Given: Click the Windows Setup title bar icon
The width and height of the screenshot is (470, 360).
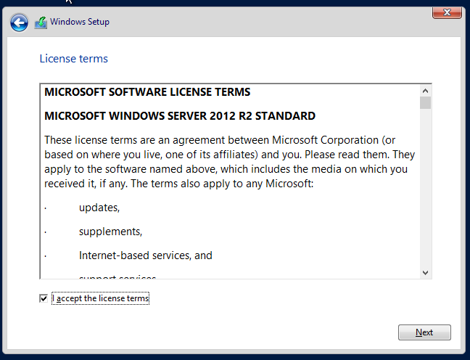Looking at the screenshot, I should (x=41, y=22).
